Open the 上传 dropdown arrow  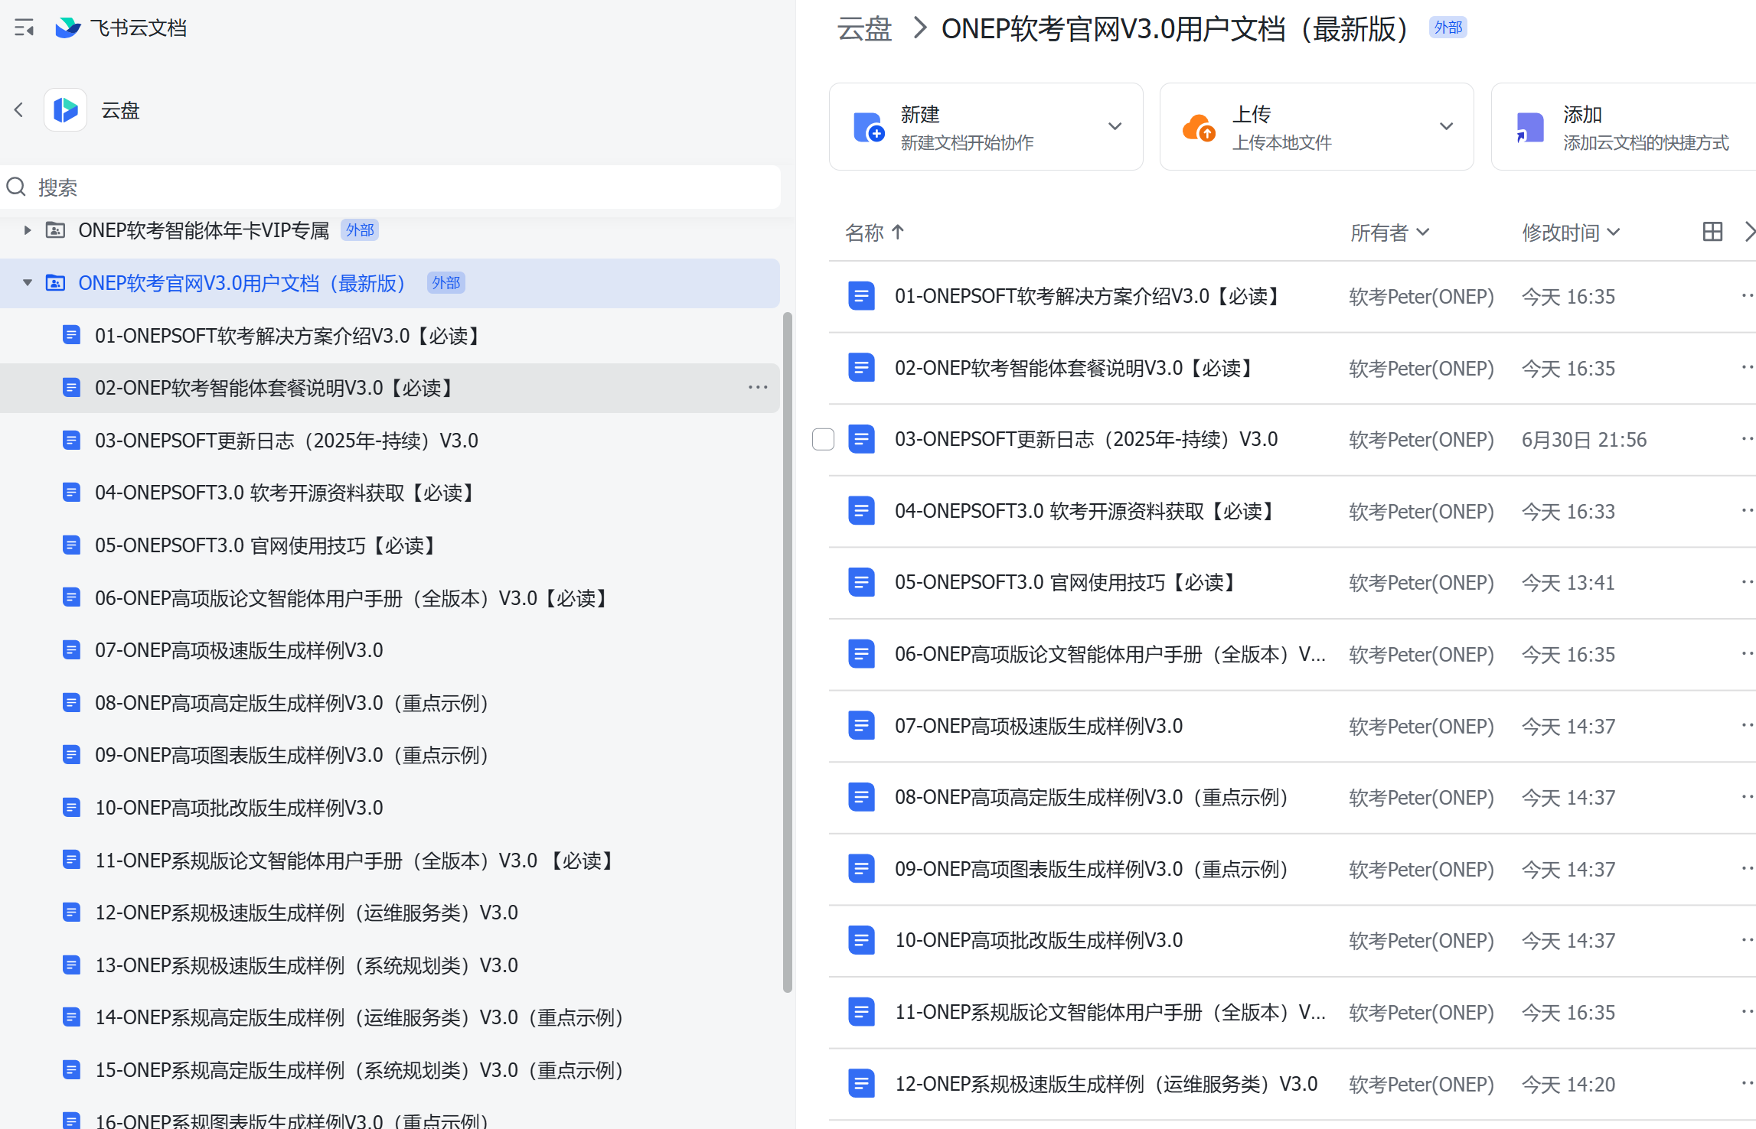[1446, 126]
